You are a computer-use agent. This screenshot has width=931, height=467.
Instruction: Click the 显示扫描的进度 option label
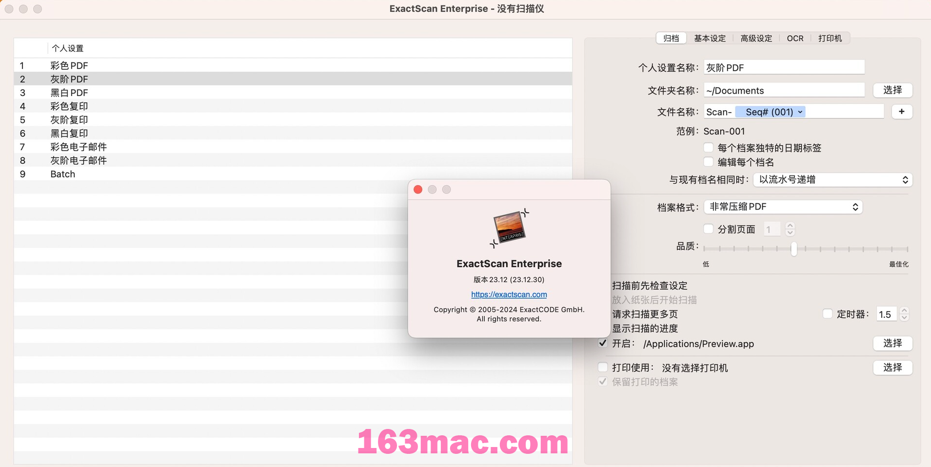tap(645, 328)
